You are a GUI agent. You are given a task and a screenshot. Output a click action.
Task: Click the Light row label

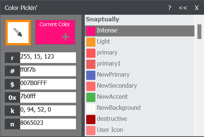point(103,42)
